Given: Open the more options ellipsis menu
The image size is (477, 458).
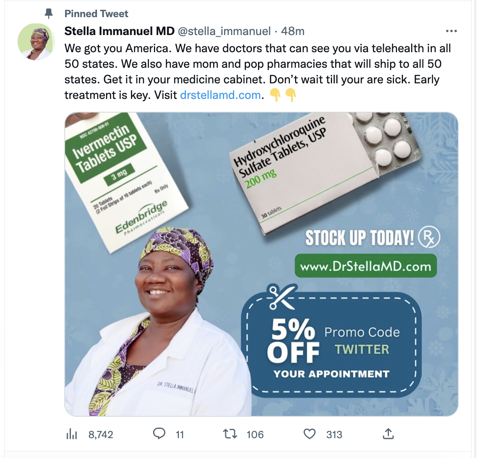Looking at the screenshot, I should [451, 31].
